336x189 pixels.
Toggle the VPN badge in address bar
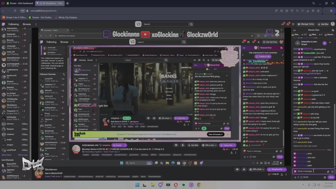tap(22, 11)
